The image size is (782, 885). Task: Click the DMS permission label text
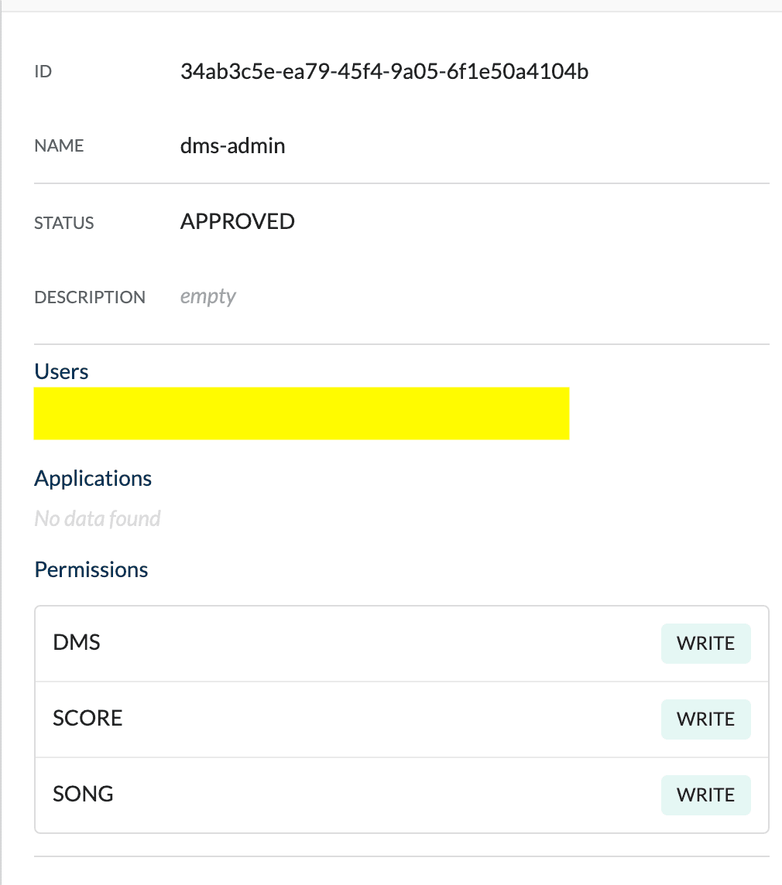click(x=77, y=642)
